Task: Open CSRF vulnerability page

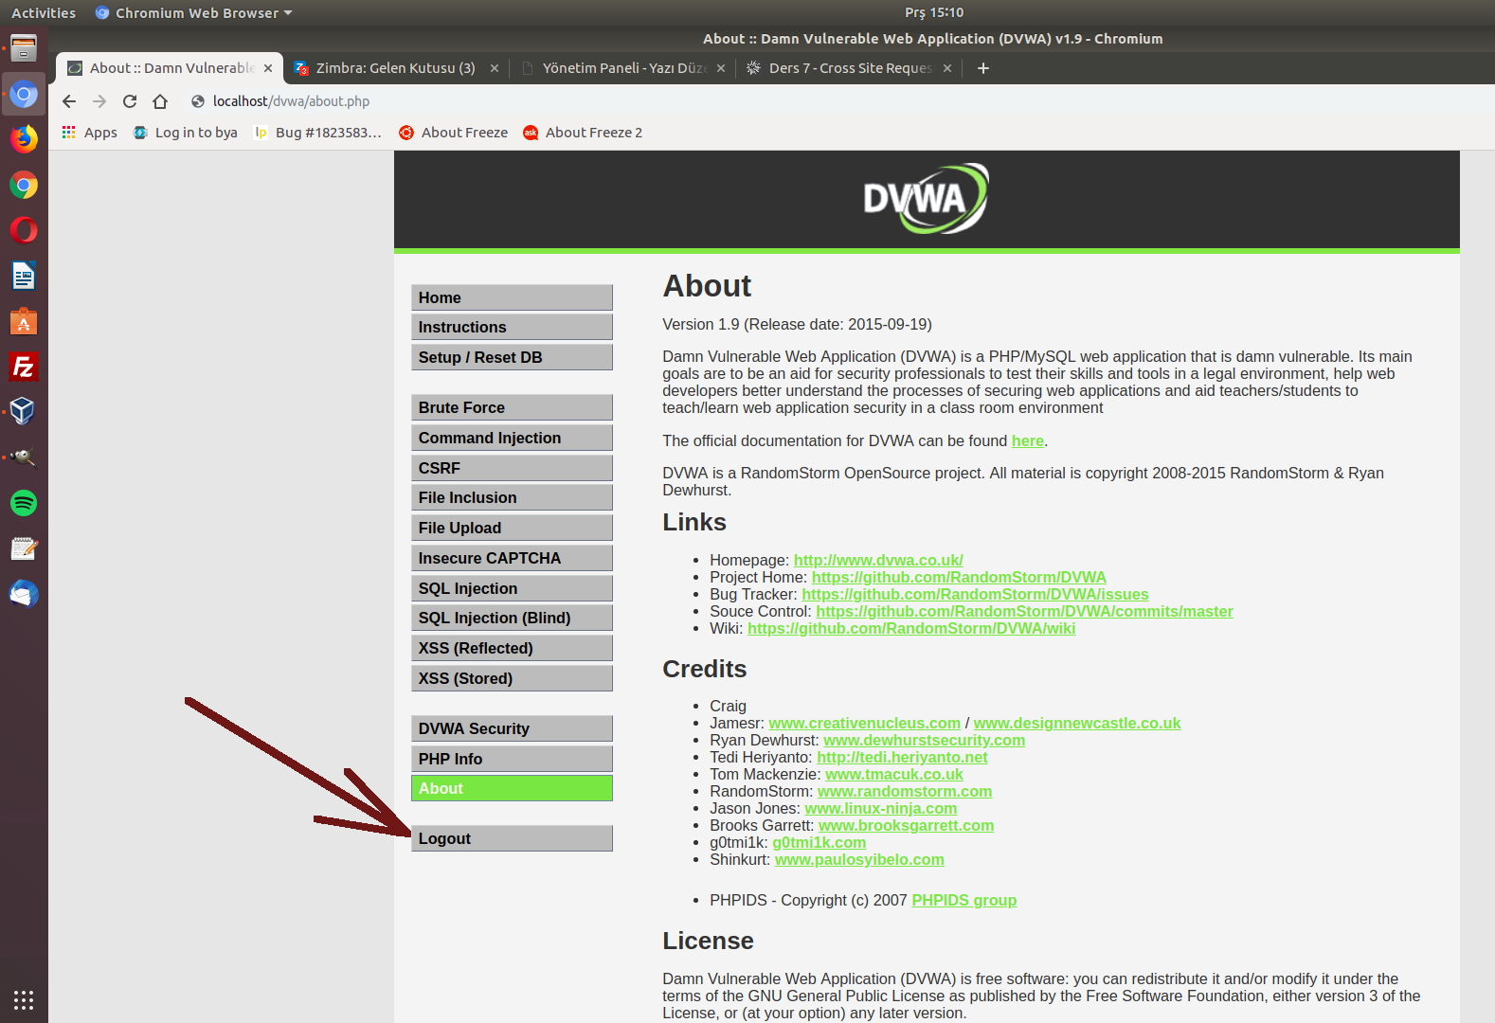Action: coord(512,468)
